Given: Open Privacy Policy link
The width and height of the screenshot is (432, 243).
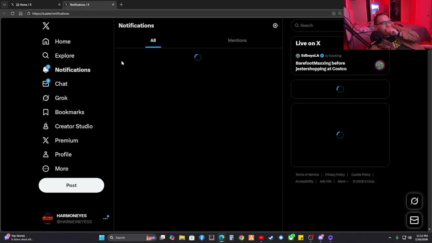Looking at the screenshot, I should pos(335,175).
